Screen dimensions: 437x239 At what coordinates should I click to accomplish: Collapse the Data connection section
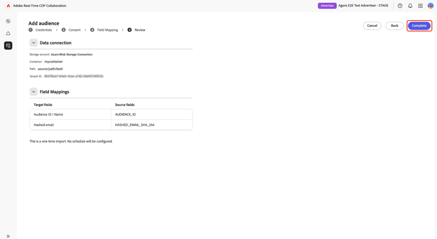[x=33, y=43]
